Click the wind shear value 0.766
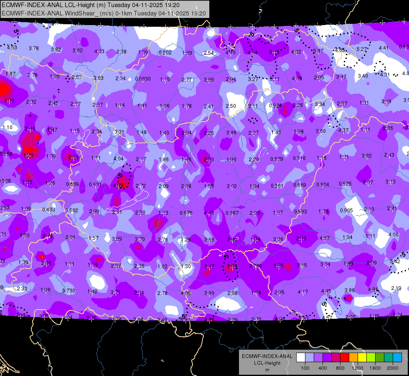 point(255,266)
